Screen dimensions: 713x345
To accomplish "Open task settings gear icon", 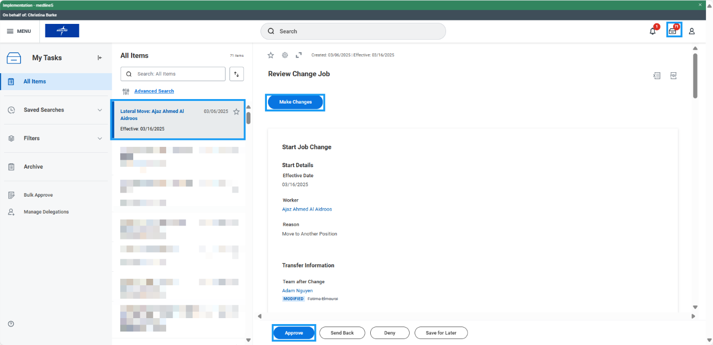I will click(285, 55).
